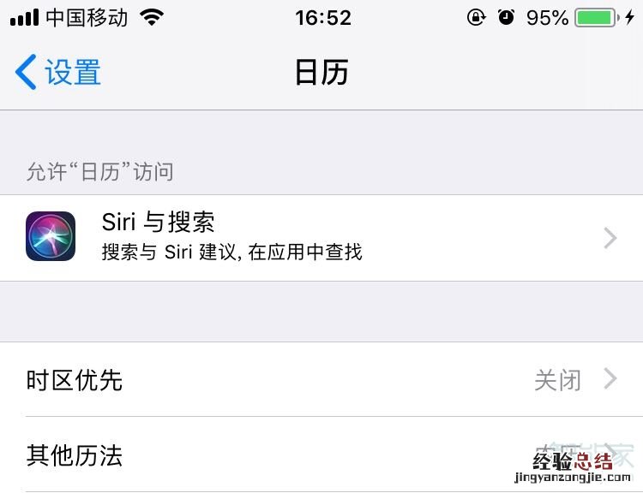Tap the 日历 page title
This screenshot has width=643, height=493.
pos(321,72)
